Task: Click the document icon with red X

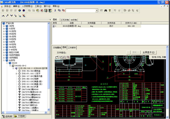Action: coord(42,10)
